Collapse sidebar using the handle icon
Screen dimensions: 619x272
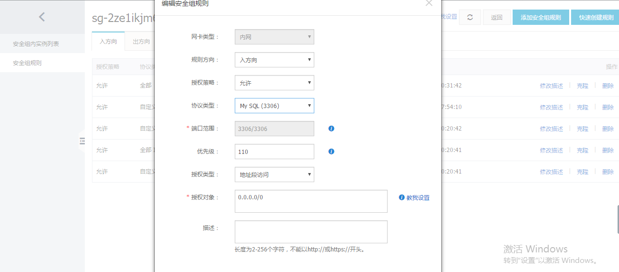[x=82, y=141]
